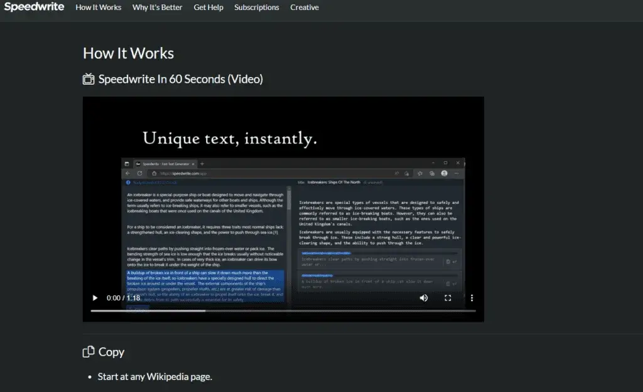This screenshot has width=643, height=392.
Task: Click the copy icon beside the Copy heading
Action: [x=89, y=352]
